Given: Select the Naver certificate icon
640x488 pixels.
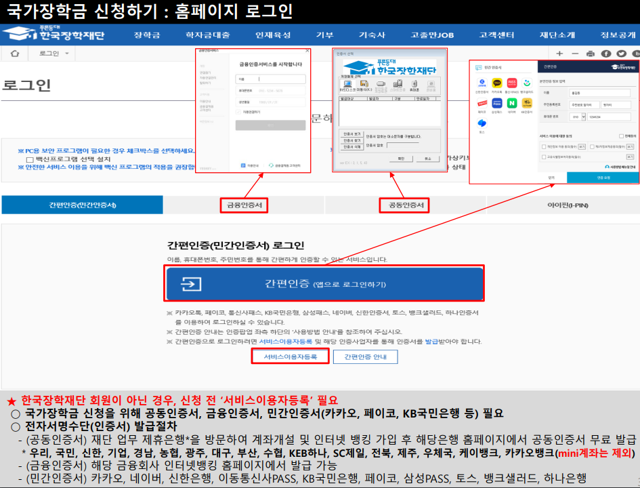Looking at the screenshot, I should (x=511, y=104).
